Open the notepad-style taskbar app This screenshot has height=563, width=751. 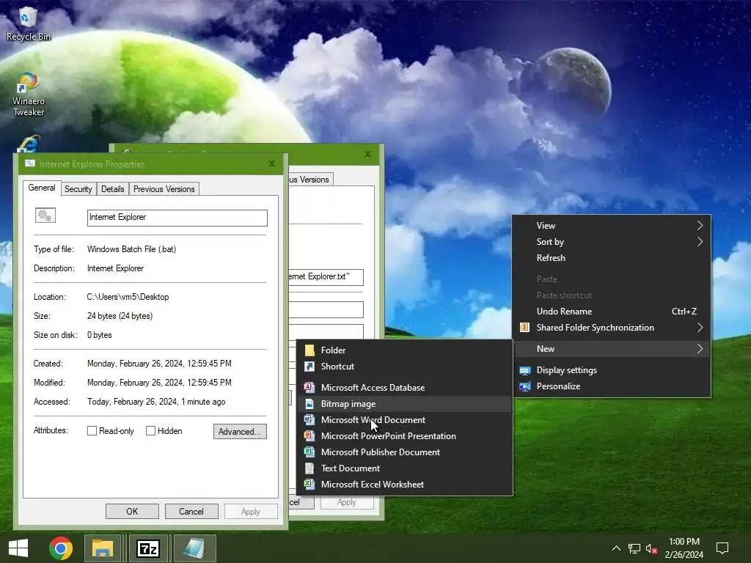pos(194,548)
